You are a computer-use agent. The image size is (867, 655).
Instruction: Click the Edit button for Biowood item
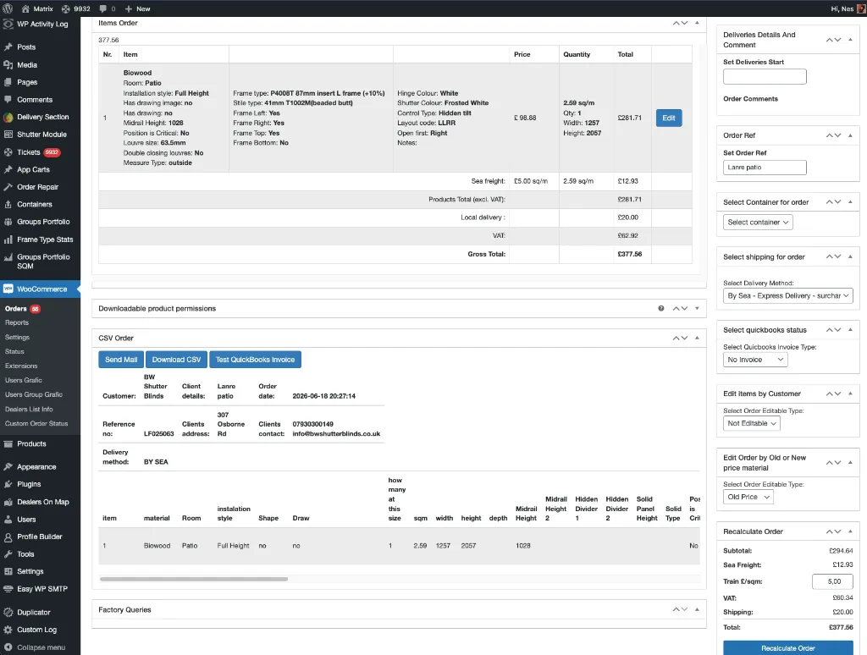pos(669,118)
